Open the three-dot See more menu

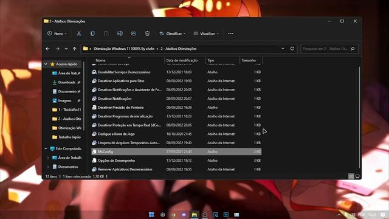point(230,33)
